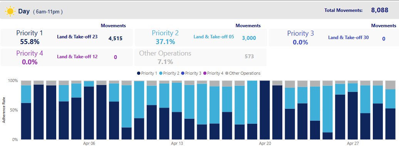Open the Priority 4 0.0% card
The height and width of the screenshot is (146, 399).
67,57
